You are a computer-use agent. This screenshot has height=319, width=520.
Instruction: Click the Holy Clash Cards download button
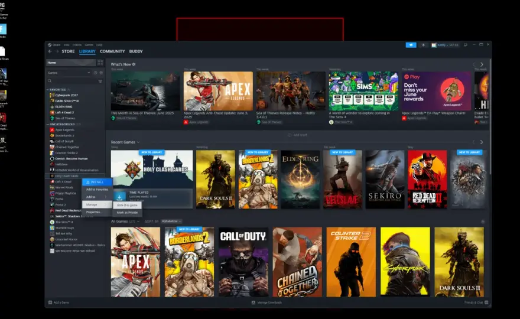click(x=119, y=197)
